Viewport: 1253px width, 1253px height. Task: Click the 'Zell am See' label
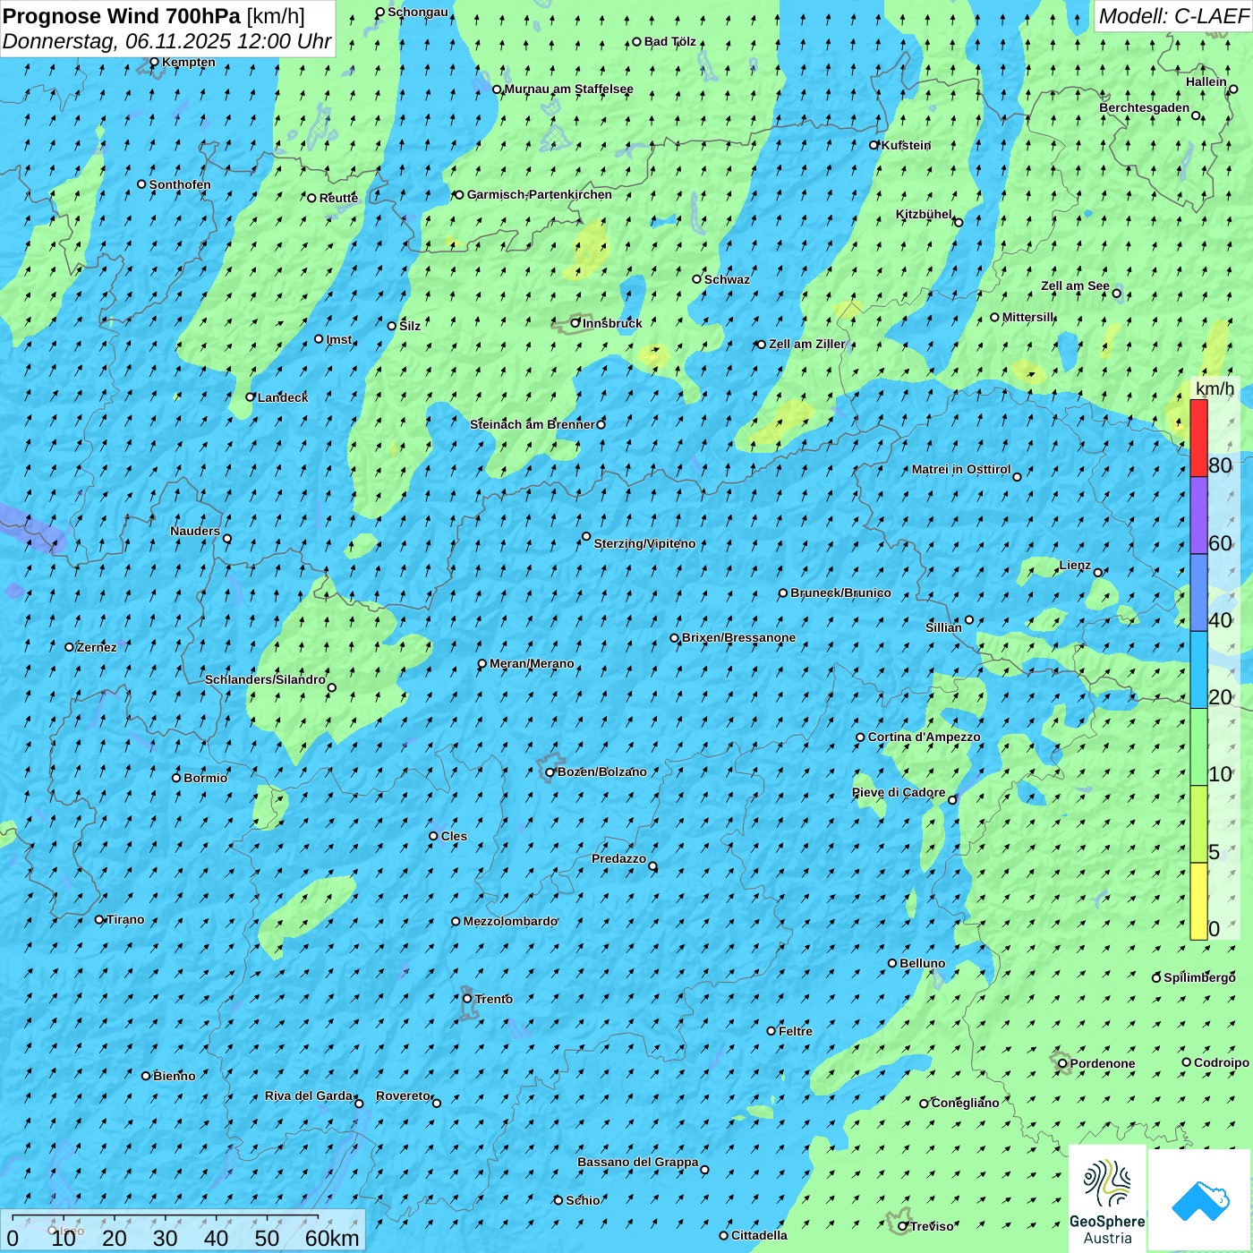pyautogui.click(x=1075, y=286)
